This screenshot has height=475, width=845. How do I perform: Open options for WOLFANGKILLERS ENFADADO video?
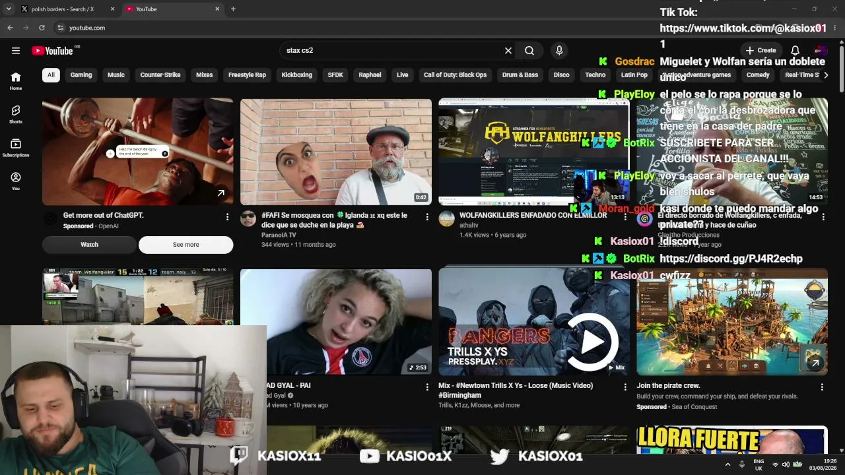(x=625, y=217)
